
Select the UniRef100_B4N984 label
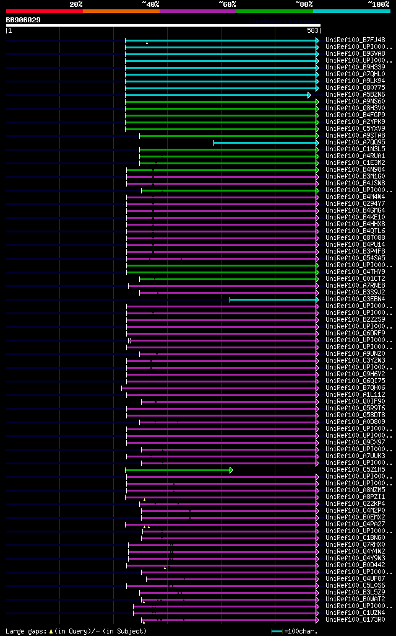tap(356, 170)
